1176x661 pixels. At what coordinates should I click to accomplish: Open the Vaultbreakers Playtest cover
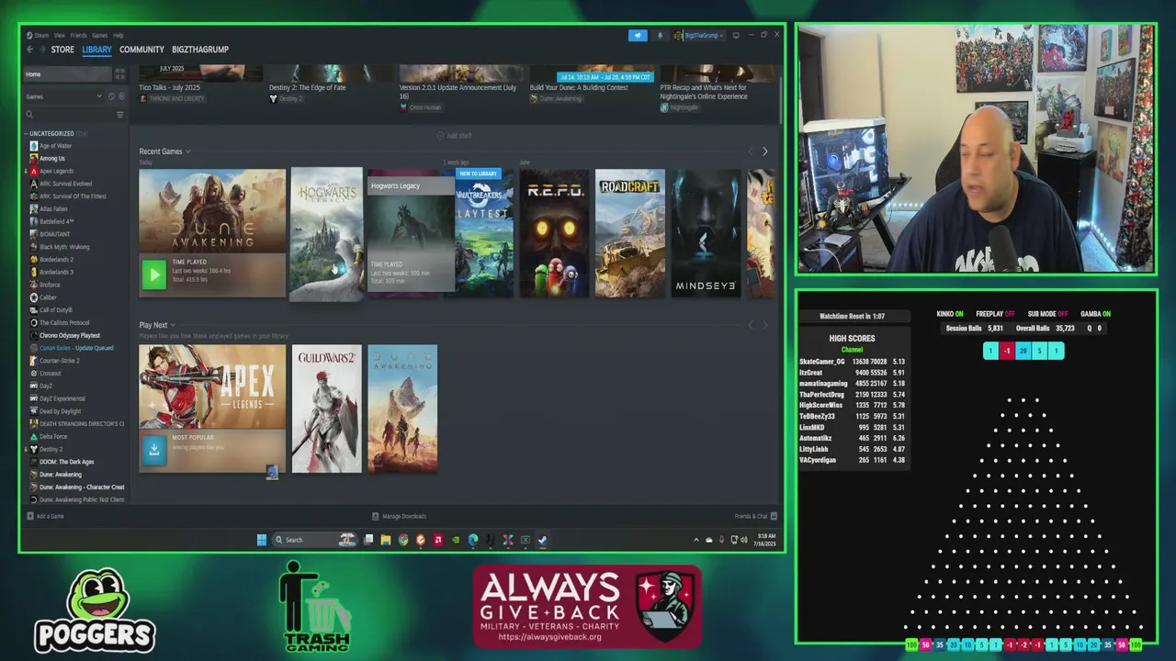484,233
